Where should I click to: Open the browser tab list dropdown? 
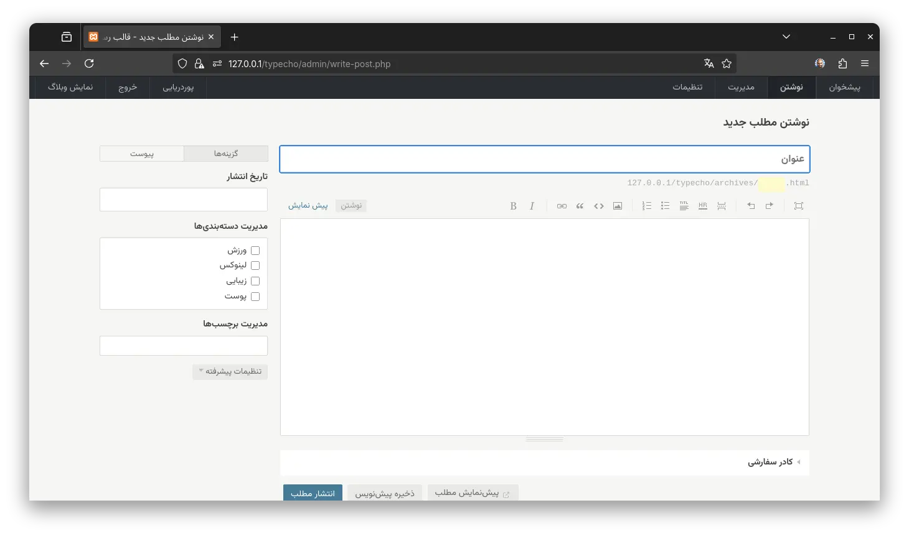[786, 37]
